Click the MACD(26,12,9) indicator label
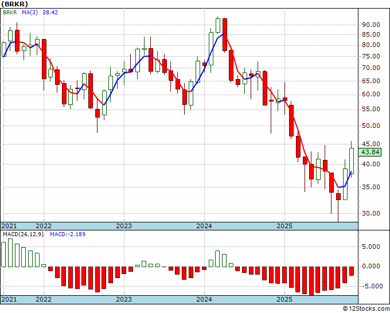 point(23,234)
